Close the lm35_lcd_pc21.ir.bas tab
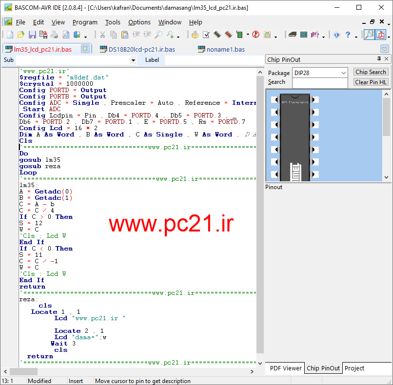 pyautogui.click(x=85, y=49)
